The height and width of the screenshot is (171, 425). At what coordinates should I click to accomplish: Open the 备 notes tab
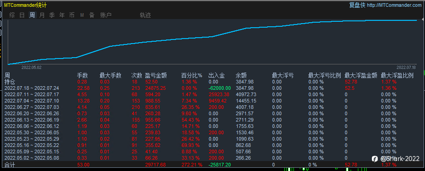tap(92, 15)
